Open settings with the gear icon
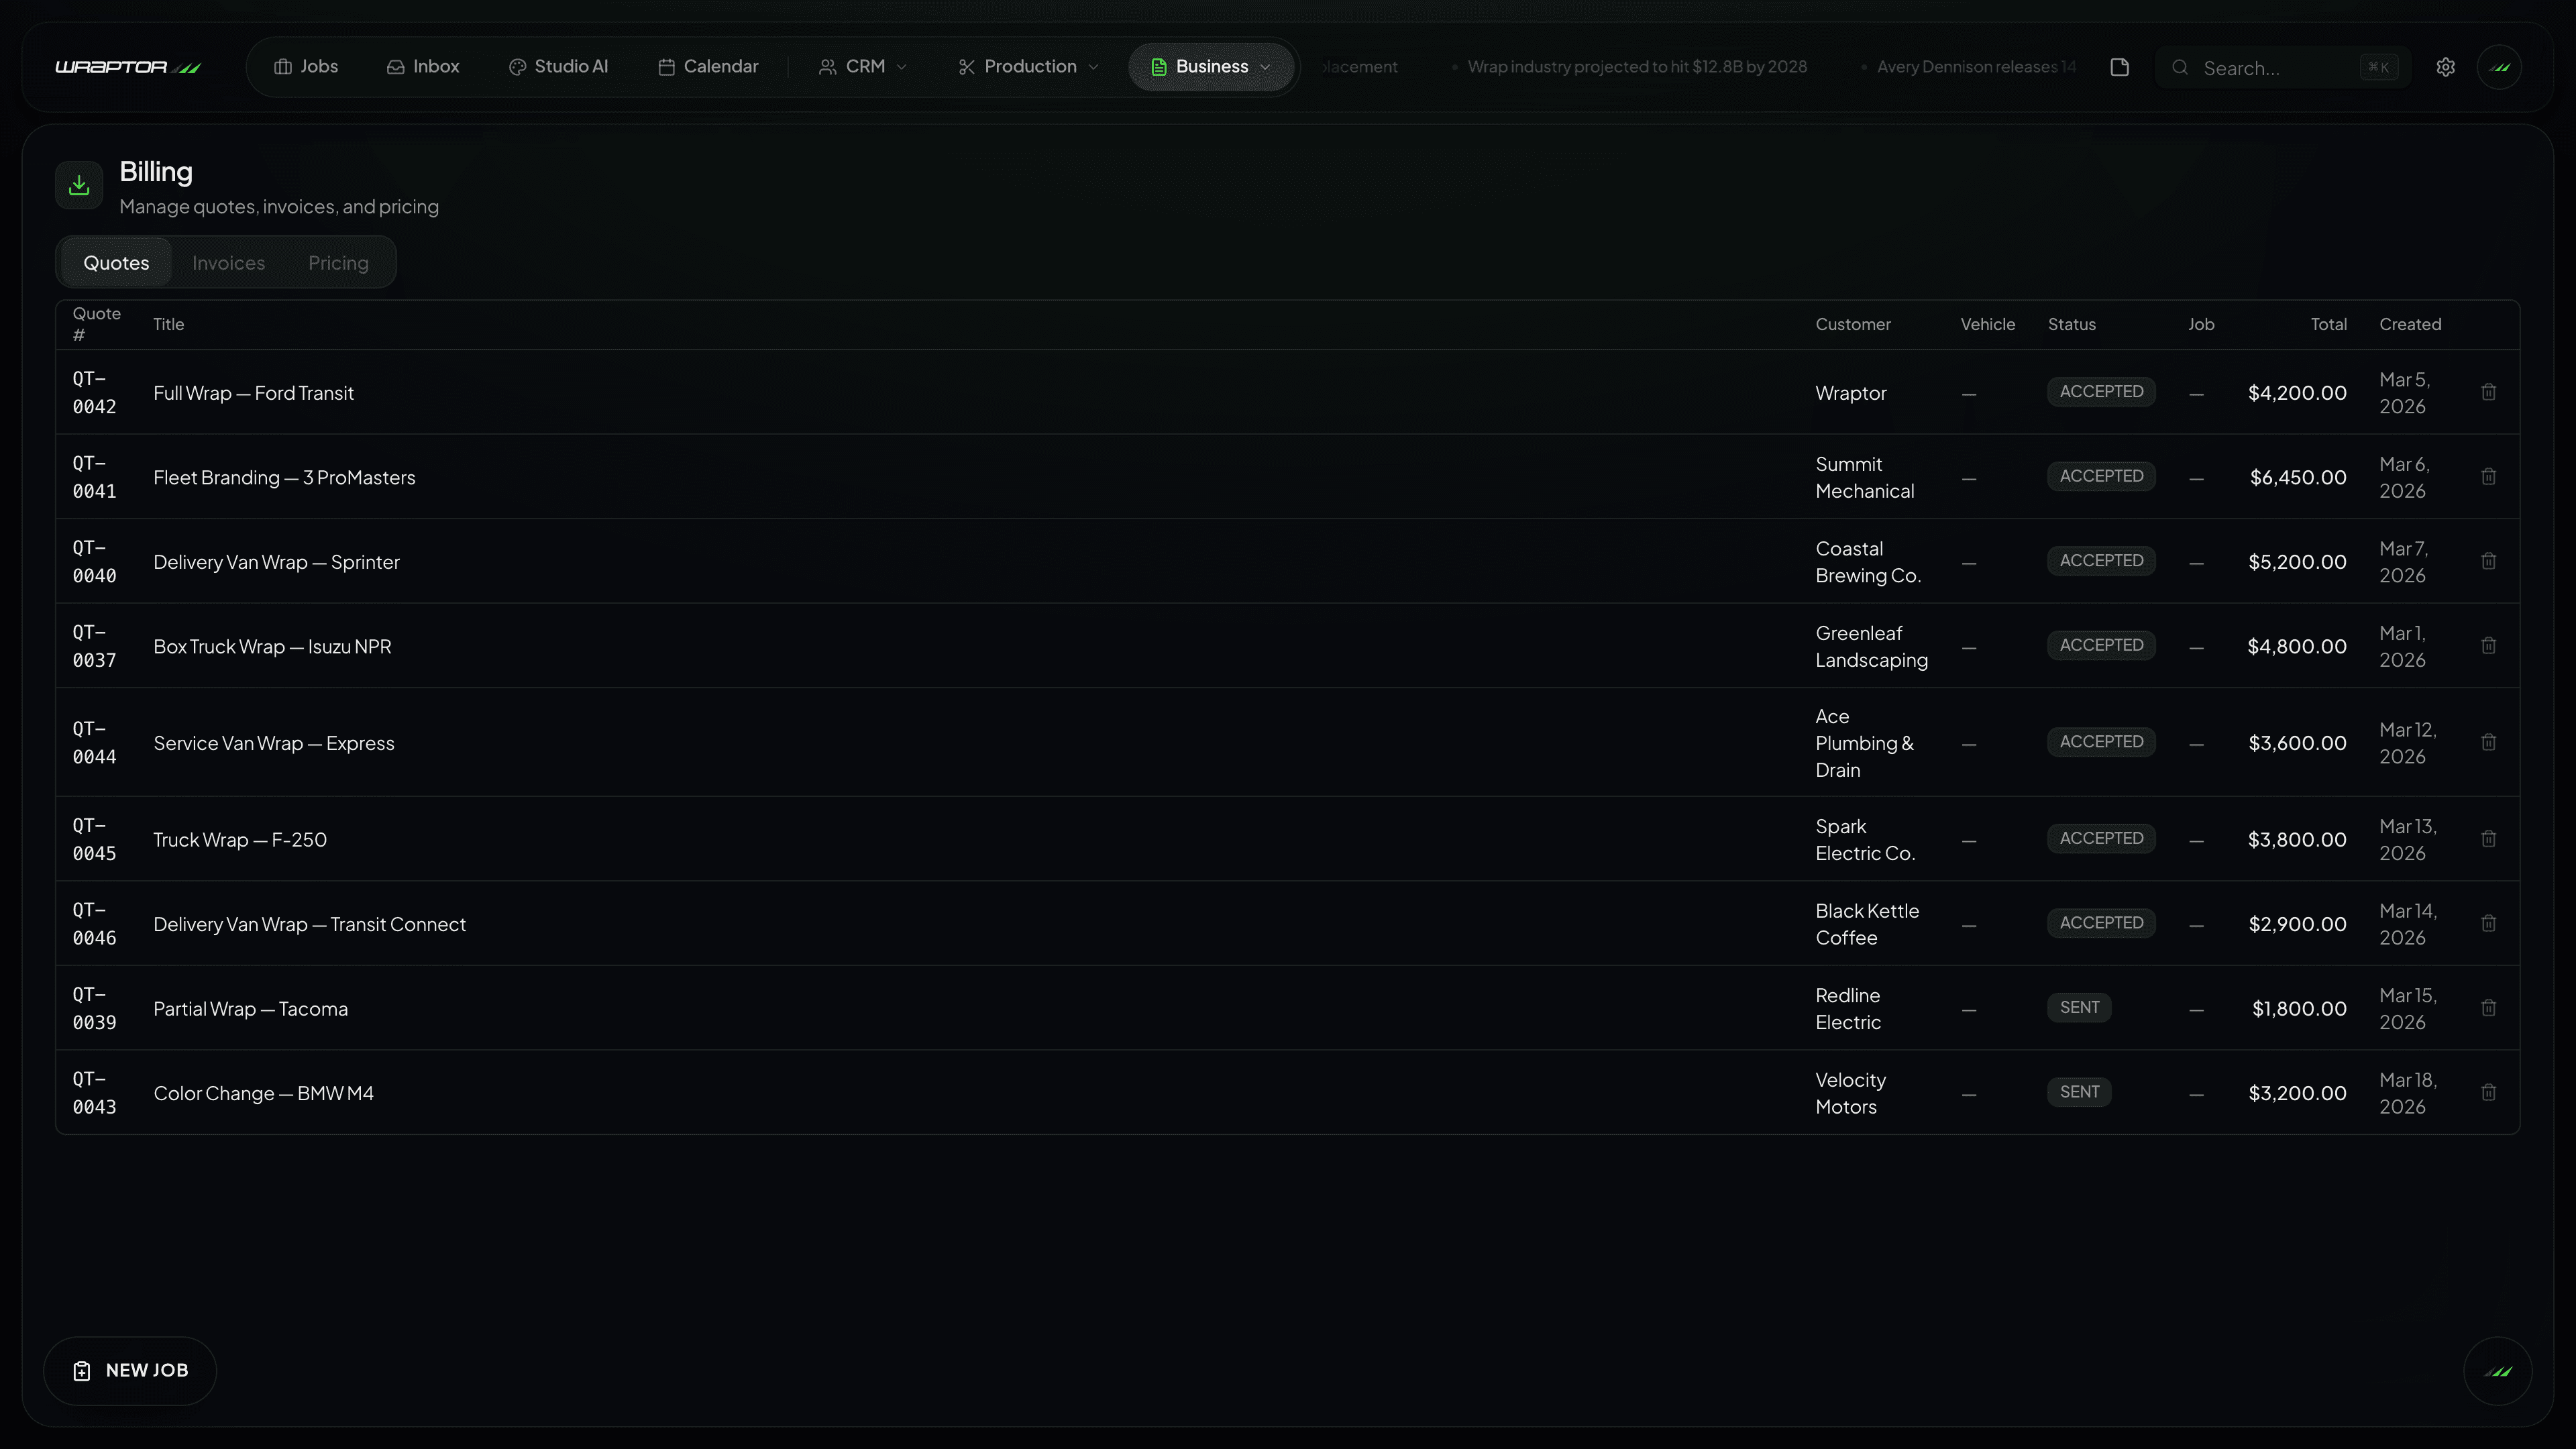 coord(2445,67)
